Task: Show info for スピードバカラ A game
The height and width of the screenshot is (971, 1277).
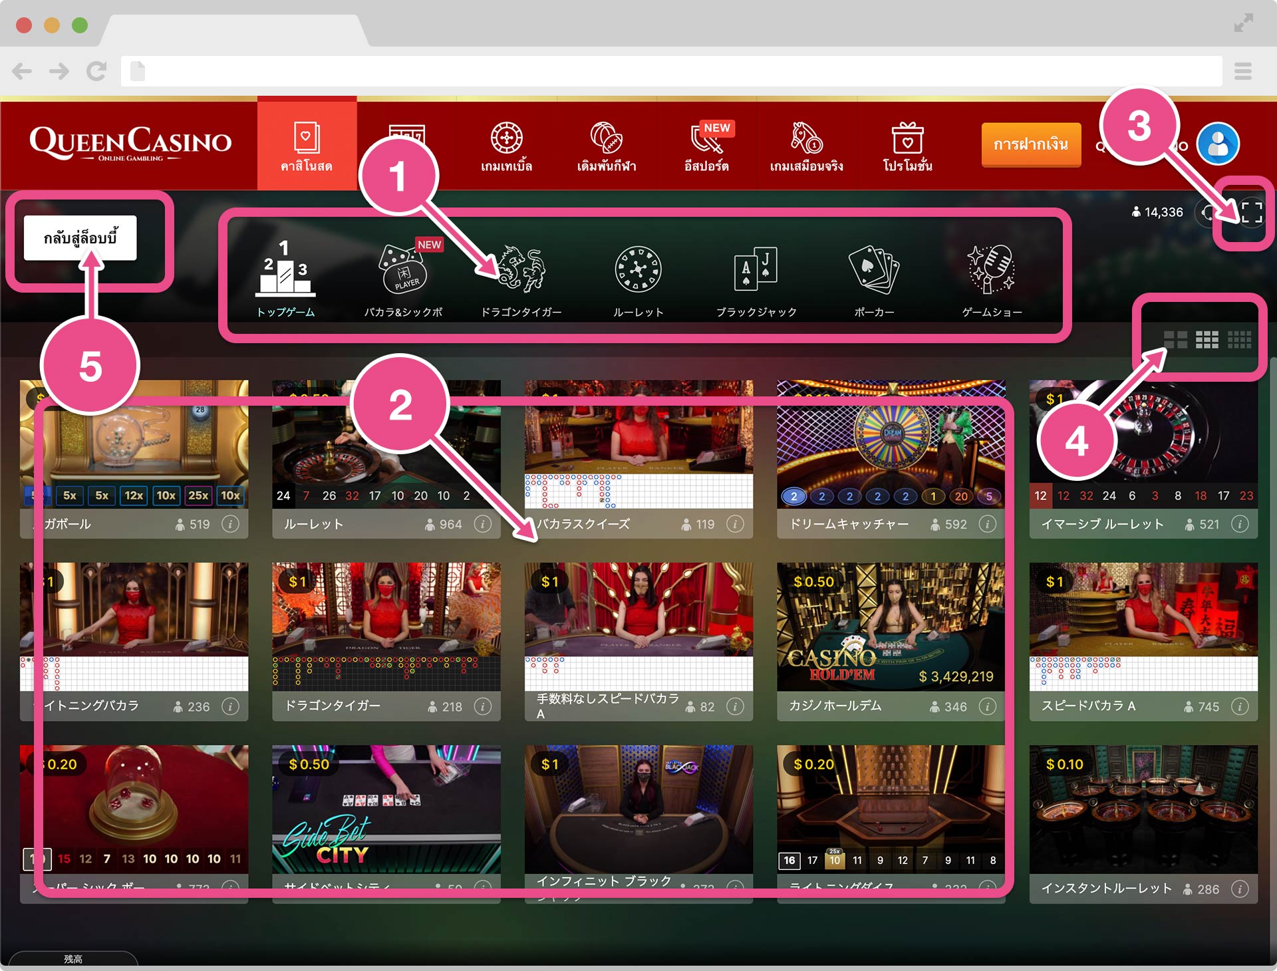Action: [1240, 706]
